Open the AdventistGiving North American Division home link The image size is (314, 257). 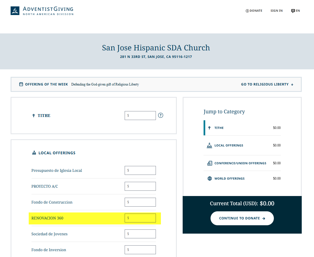tap(42, 11)
